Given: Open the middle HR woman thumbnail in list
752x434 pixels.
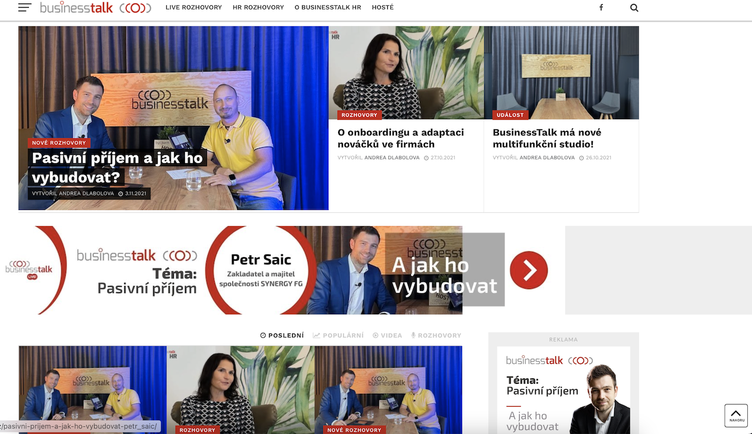Looking at the screenshot, I should 241,390.
